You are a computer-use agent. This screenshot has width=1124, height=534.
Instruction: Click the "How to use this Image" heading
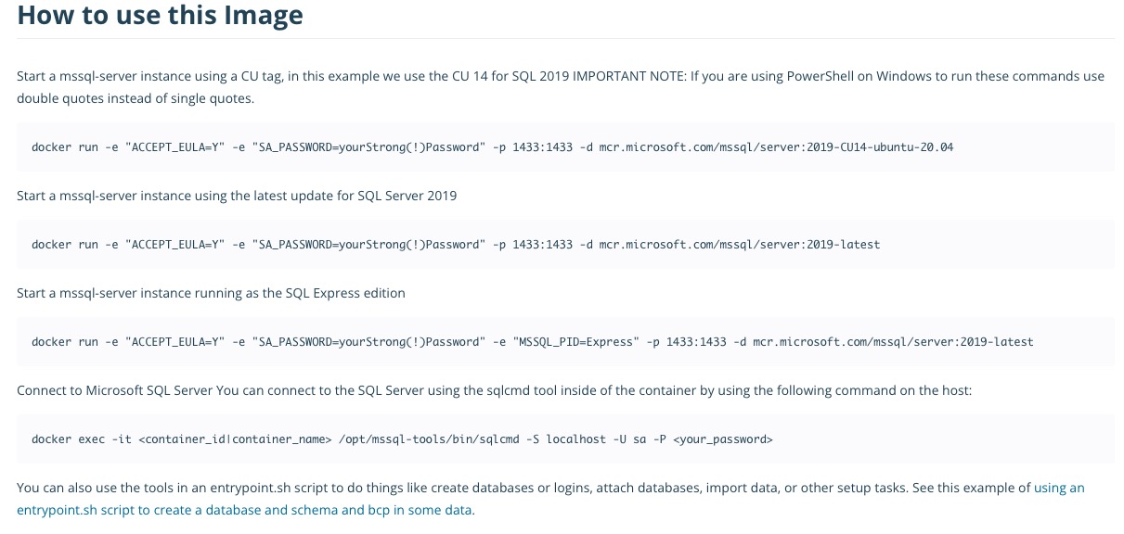(160, 15)
